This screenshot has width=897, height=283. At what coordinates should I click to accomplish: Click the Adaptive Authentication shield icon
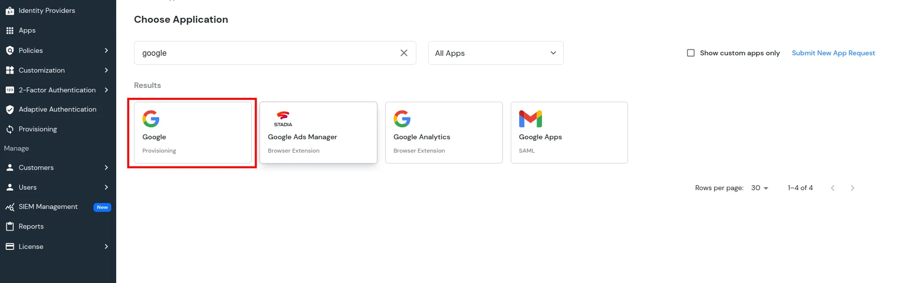(10, 110)
